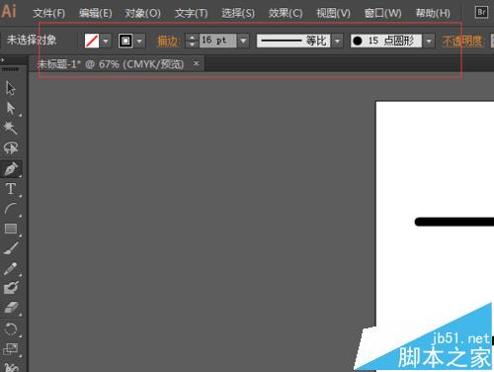Click the stroke color swatch

click(125, 41)
